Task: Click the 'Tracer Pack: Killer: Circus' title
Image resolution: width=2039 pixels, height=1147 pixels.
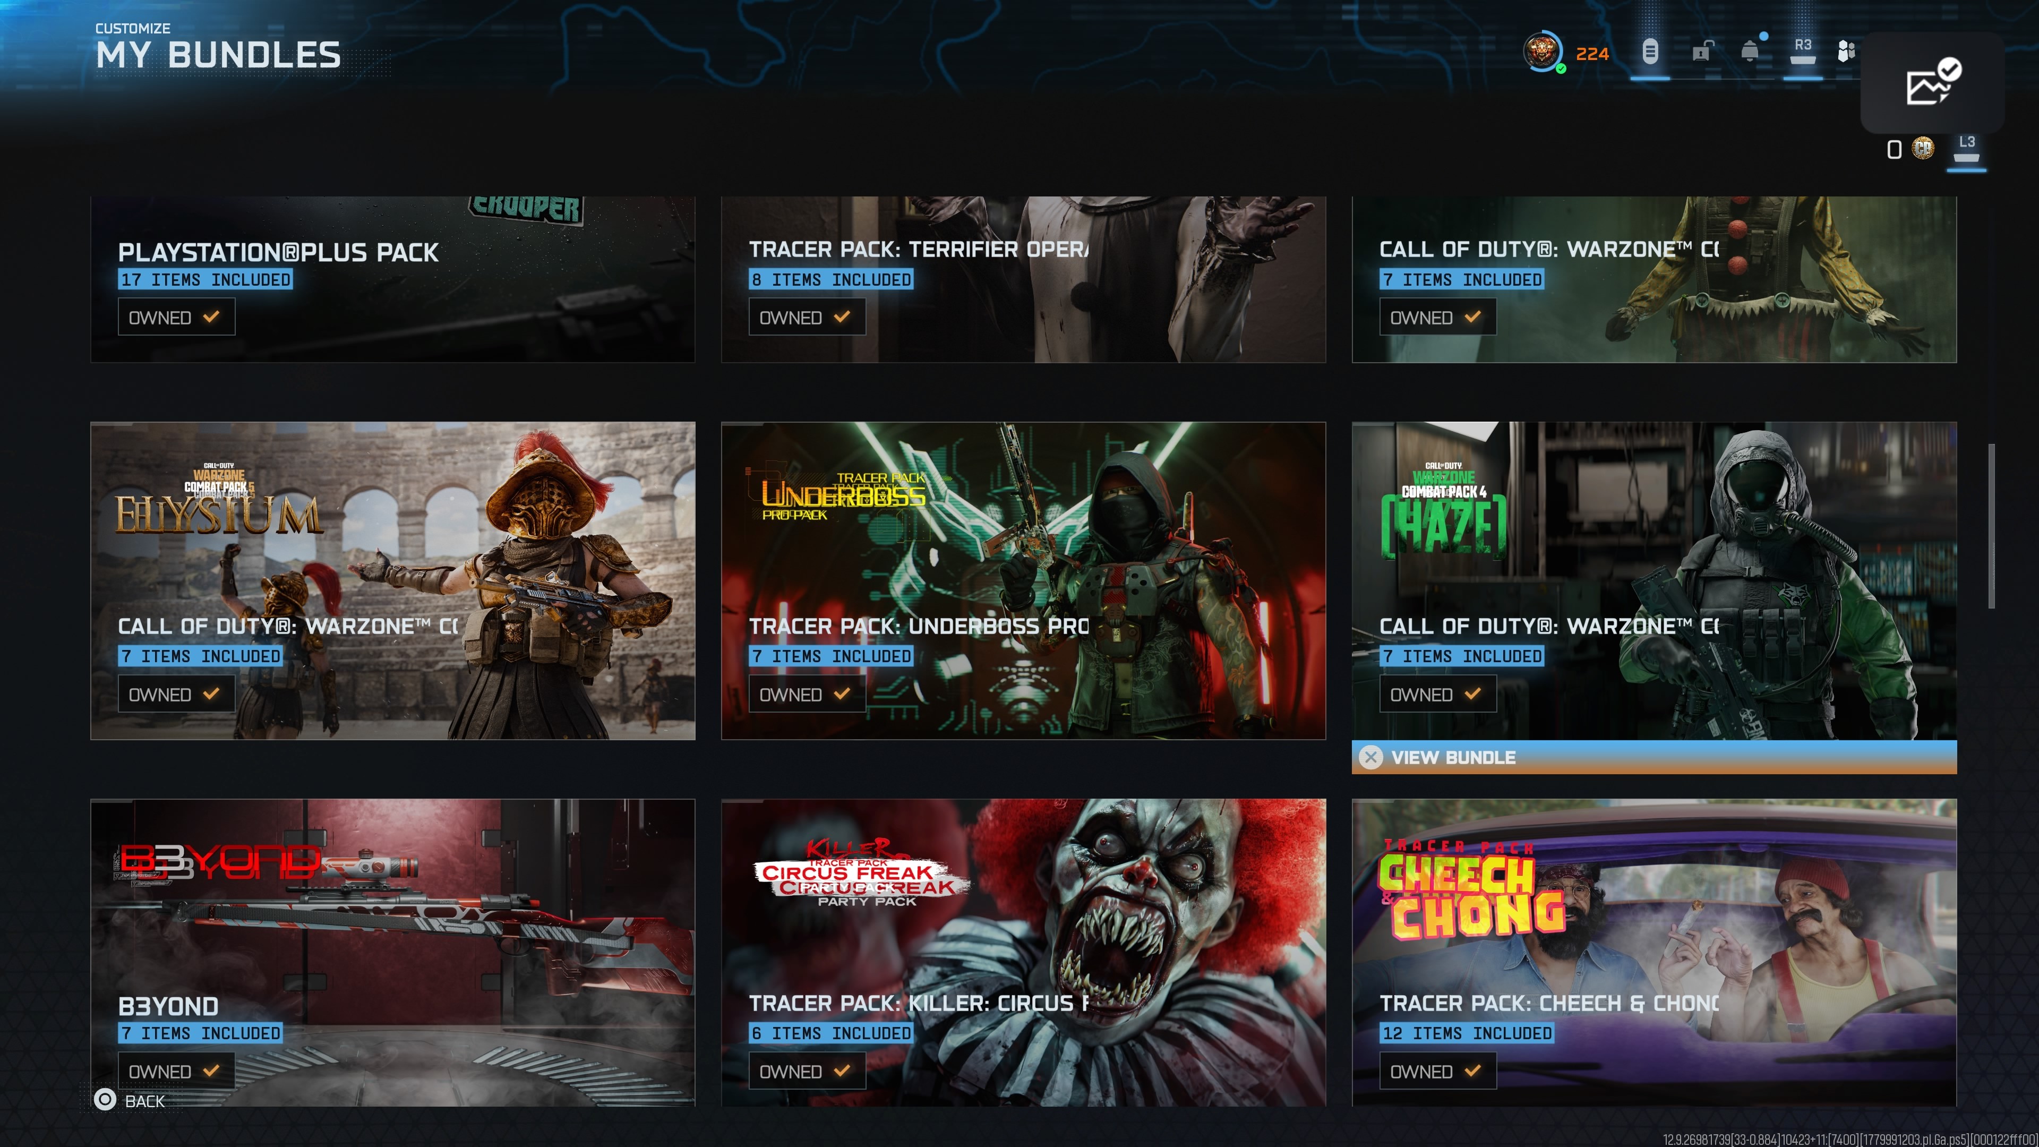Action: pos(918,1003)
